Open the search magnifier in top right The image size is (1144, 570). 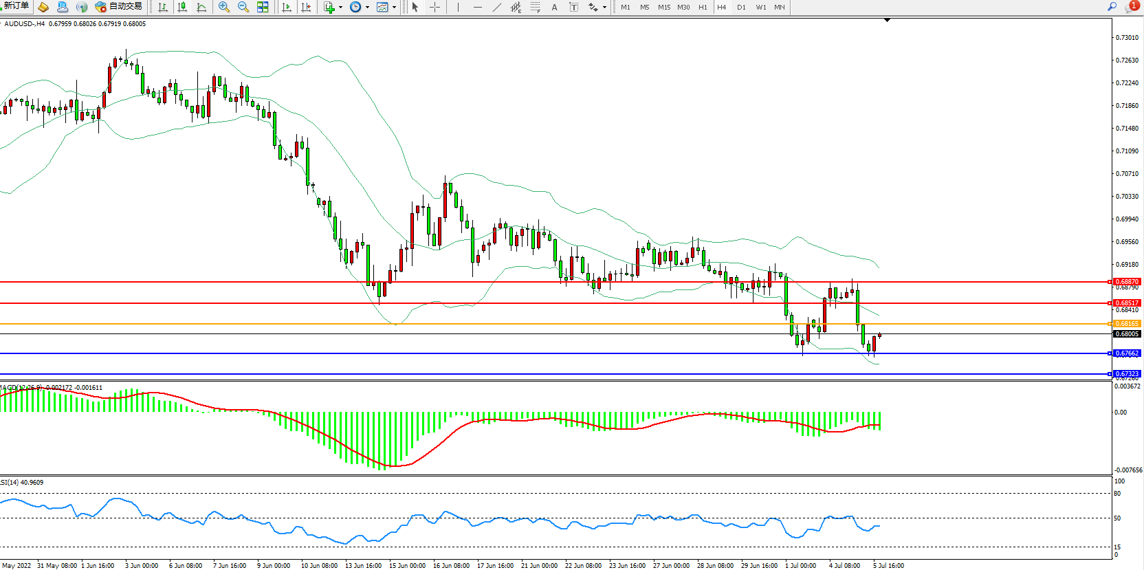[1112, 7]
